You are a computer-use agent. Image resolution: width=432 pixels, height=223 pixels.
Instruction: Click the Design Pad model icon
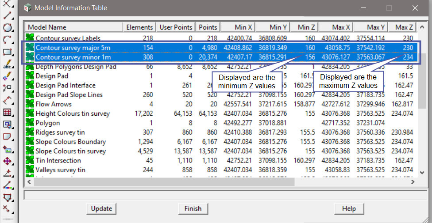point(30,76)
